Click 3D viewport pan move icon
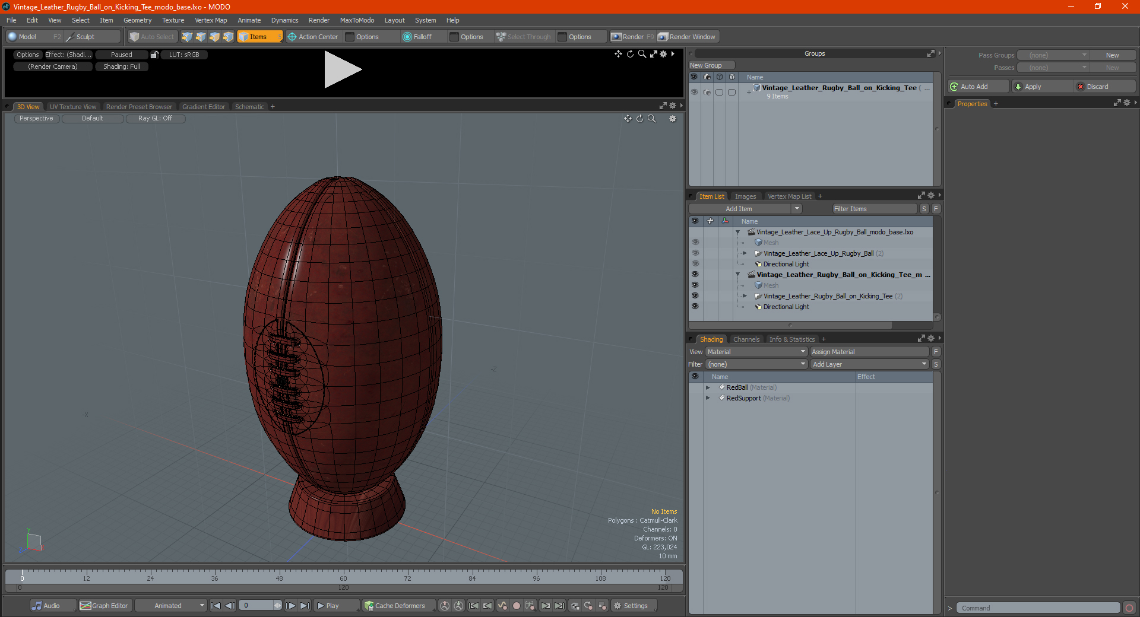 tap(628, 119)
